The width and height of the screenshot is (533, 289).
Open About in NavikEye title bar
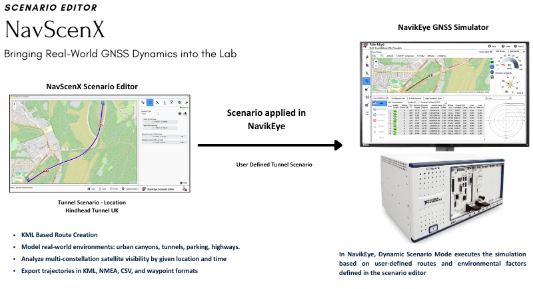(x=518, y=46)
